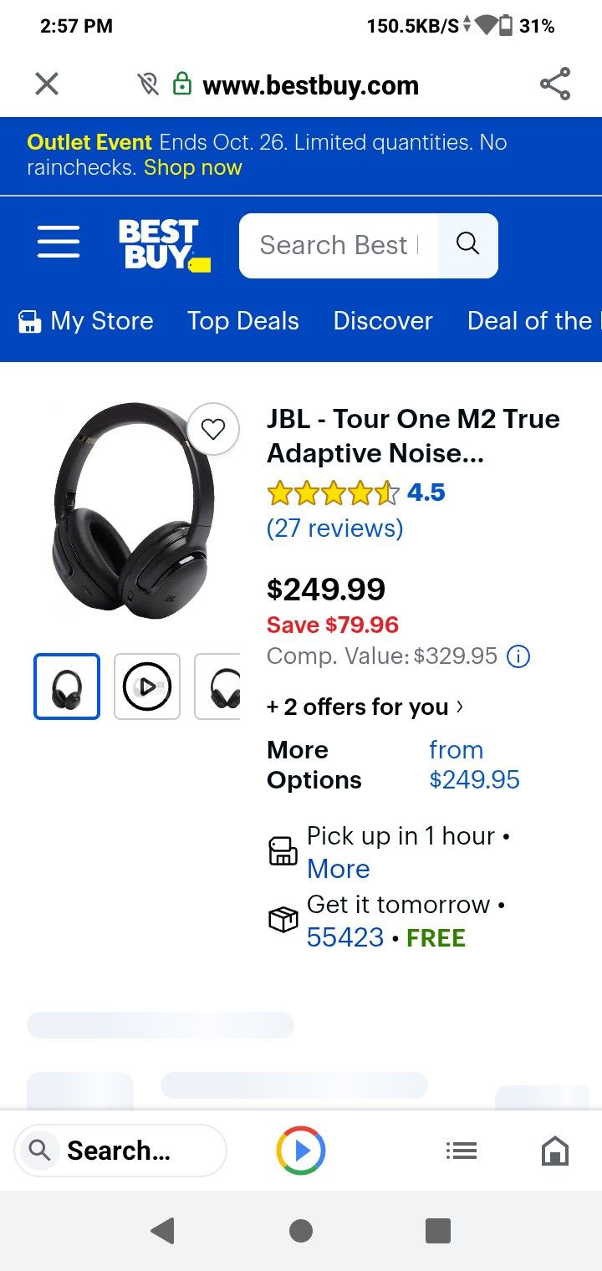This screenshot has height=1271, width=602.
Task: Change delivery ZIP code 55423
Action: pos(344,937)
